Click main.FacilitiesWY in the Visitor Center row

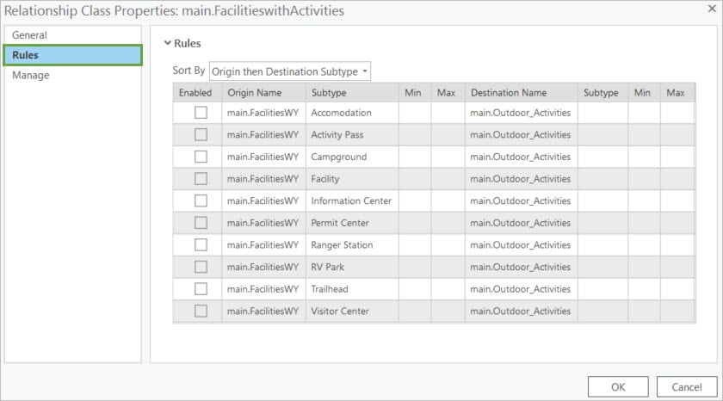(x=263, y=312)
